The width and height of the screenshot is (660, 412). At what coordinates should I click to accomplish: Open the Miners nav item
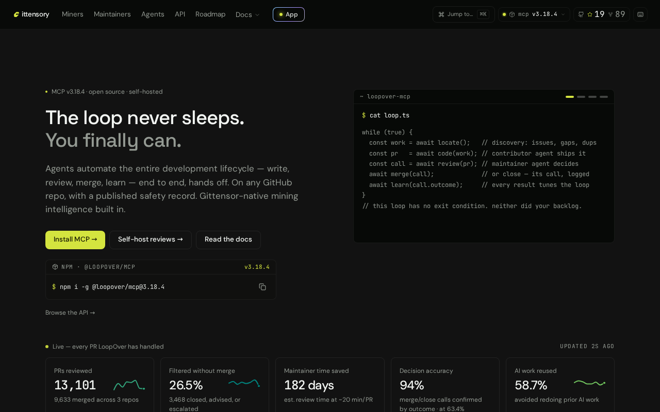point(73,14)
